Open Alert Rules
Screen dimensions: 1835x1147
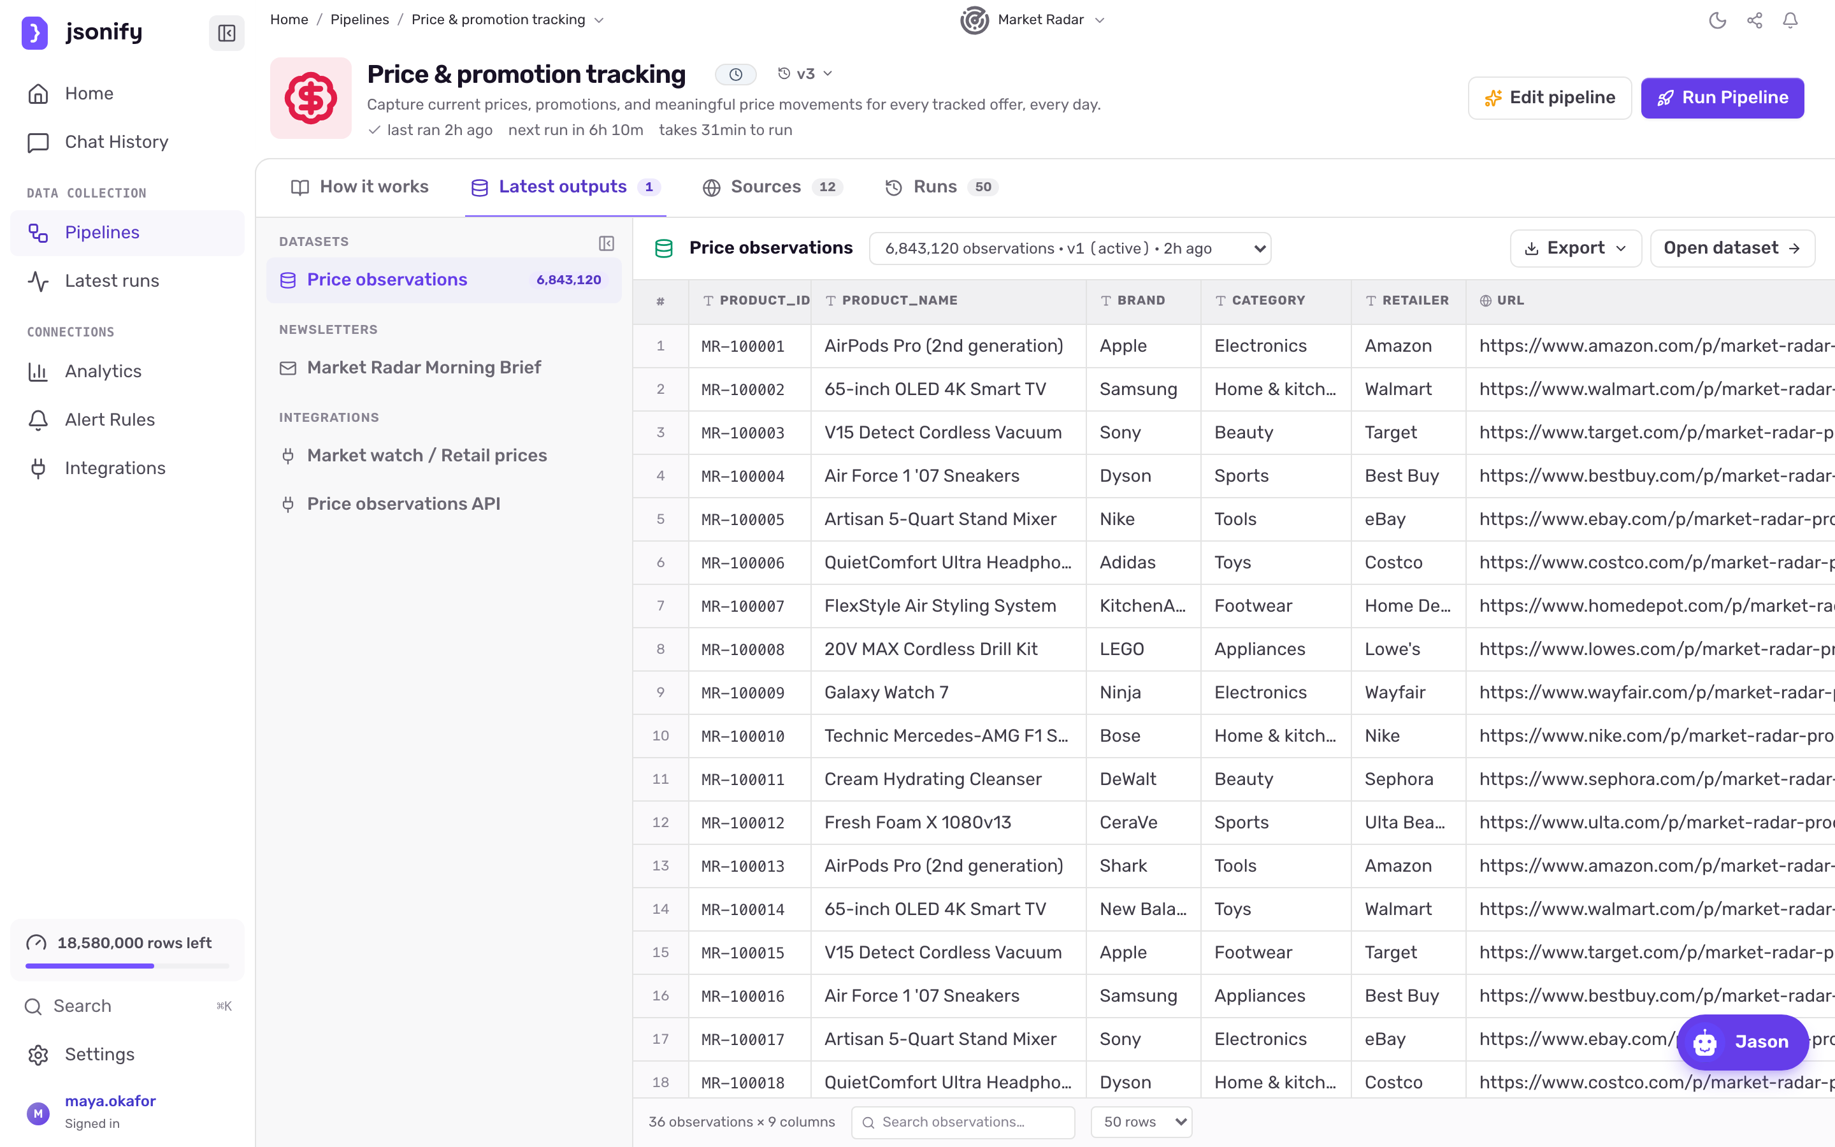[127, 419]
